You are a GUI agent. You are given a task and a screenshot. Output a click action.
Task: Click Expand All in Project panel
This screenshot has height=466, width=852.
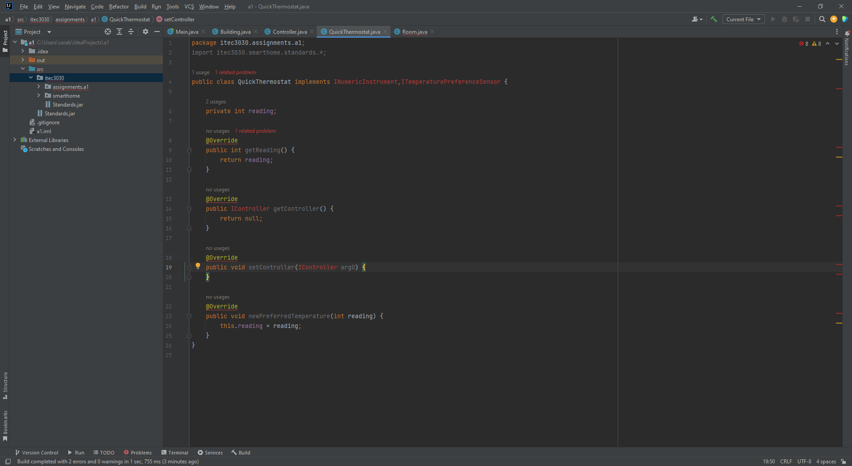pos(119,32)
